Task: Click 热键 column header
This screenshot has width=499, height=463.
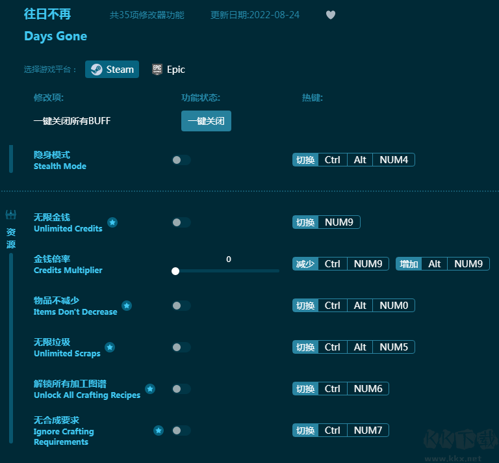Action: [x=312, y=98]
